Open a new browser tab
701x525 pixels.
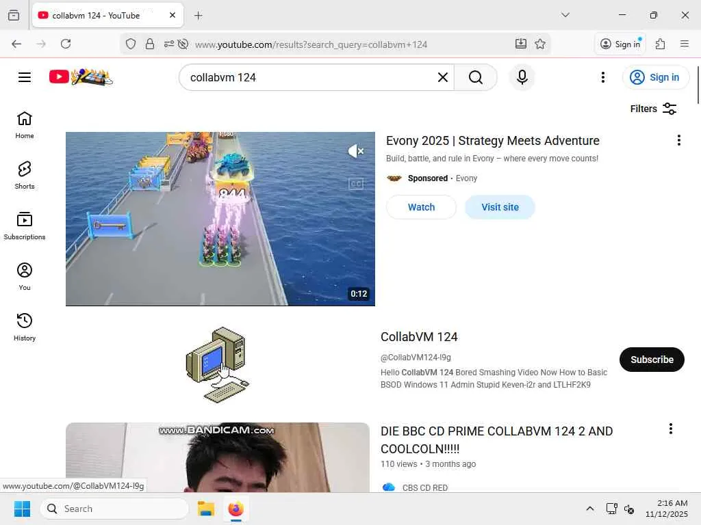[199, 16]
